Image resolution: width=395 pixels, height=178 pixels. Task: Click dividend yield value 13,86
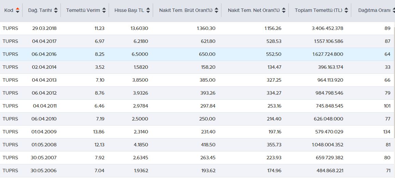[x=99, y=132]
